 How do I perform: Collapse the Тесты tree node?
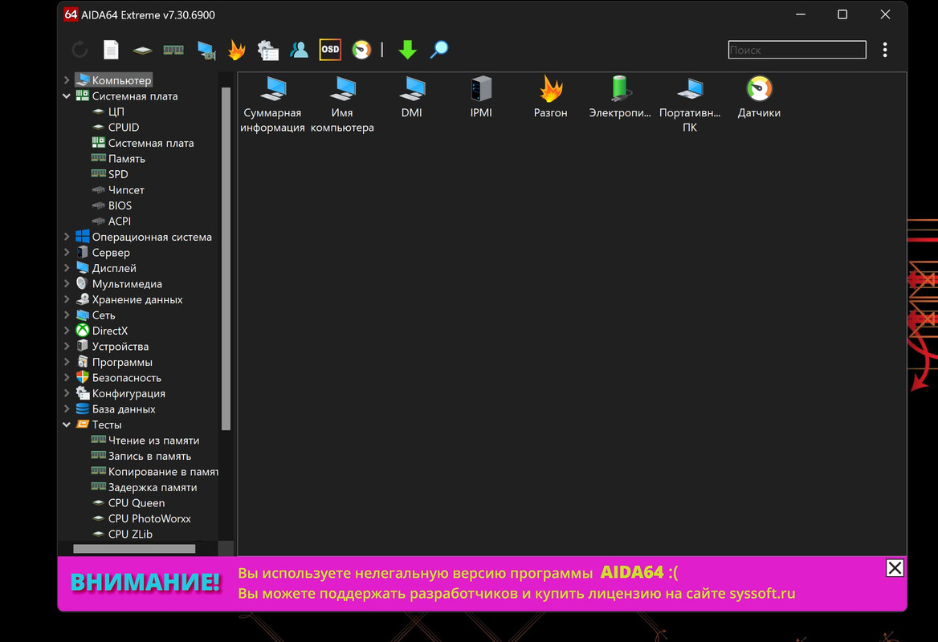click(67, 425)
